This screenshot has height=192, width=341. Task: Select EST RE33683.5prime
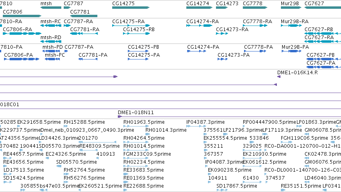pos(126,174)
